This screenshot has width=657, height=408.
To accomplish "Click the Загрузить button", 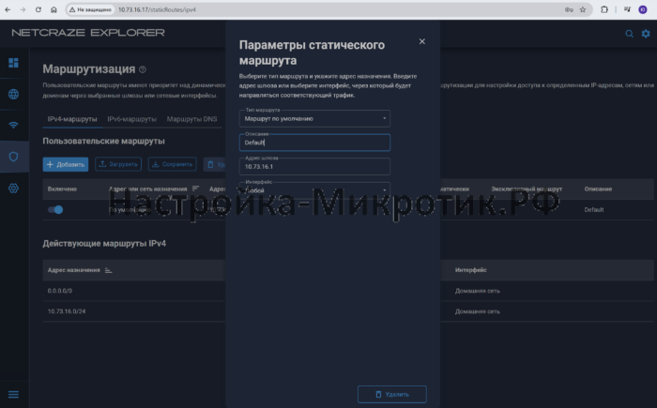I will [118, 164].
